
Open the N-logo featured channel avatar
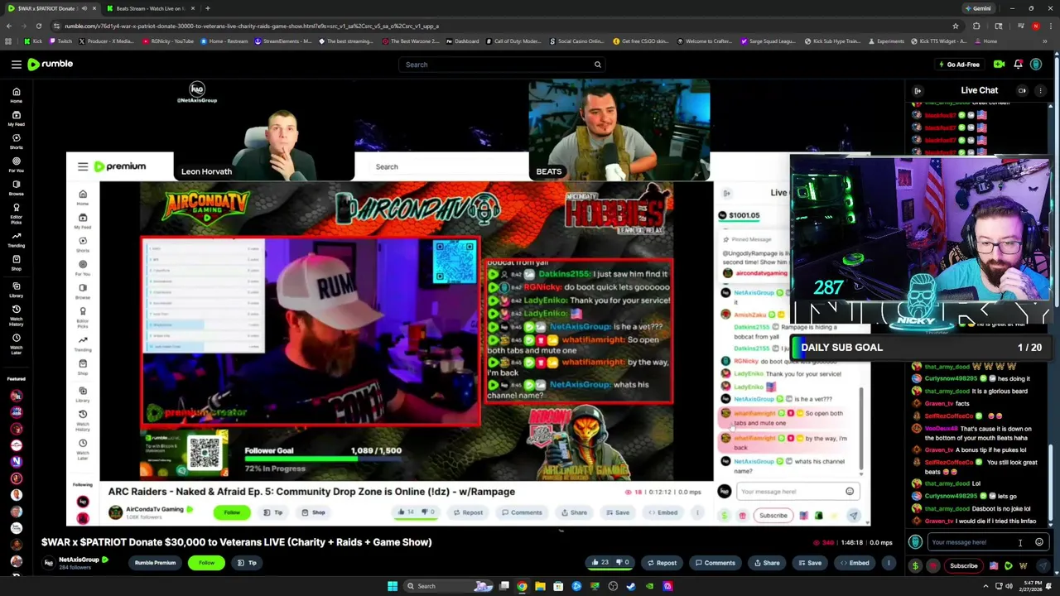click(16, 462)
